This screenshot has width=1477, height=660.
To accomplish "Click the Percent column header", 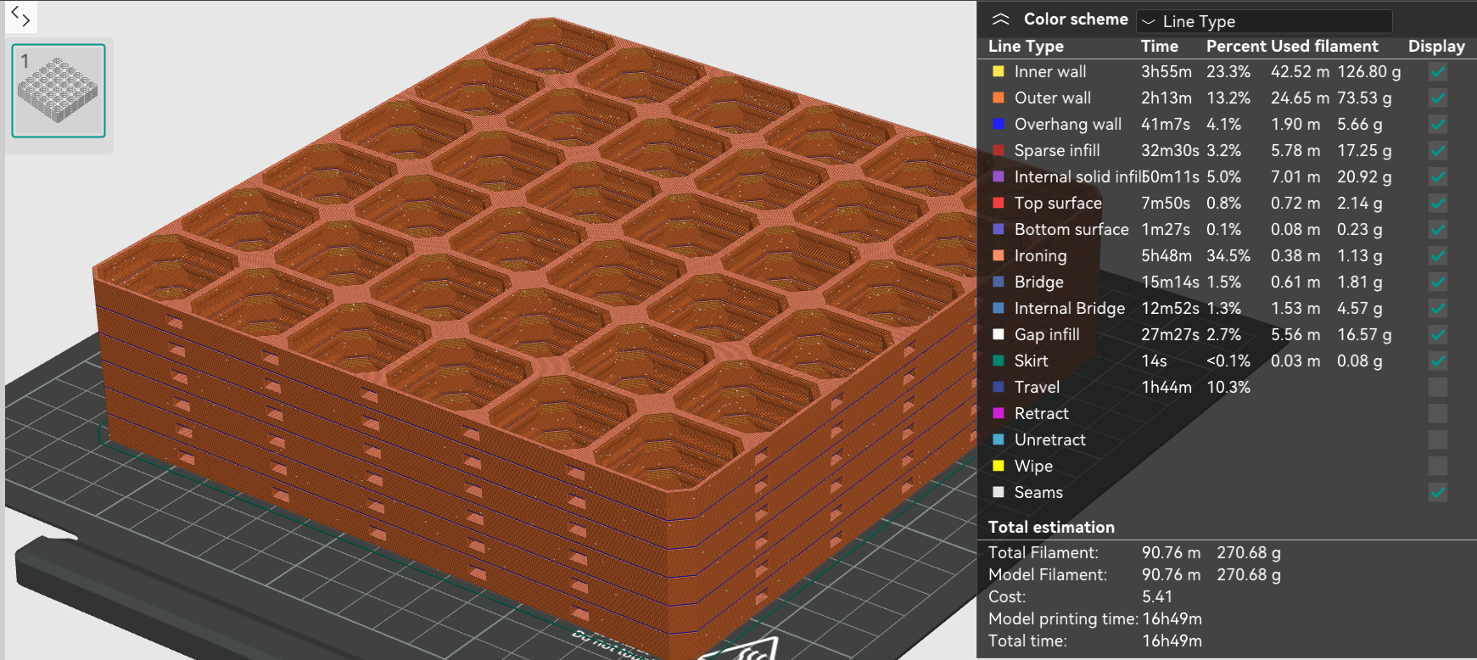I will (1234, 47).
